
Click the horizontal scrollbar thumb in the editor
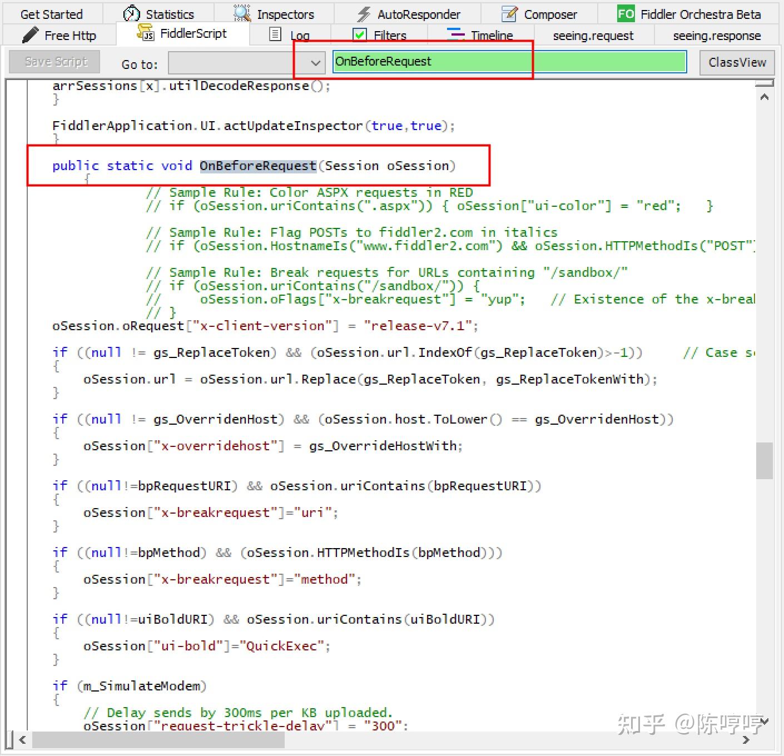[158, 740]
